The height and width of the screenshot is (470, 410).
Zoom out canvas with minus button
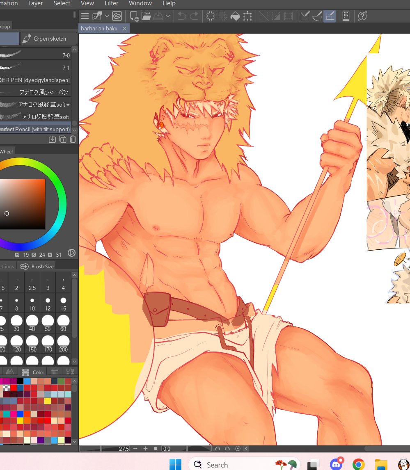click(x=135, y=449)
